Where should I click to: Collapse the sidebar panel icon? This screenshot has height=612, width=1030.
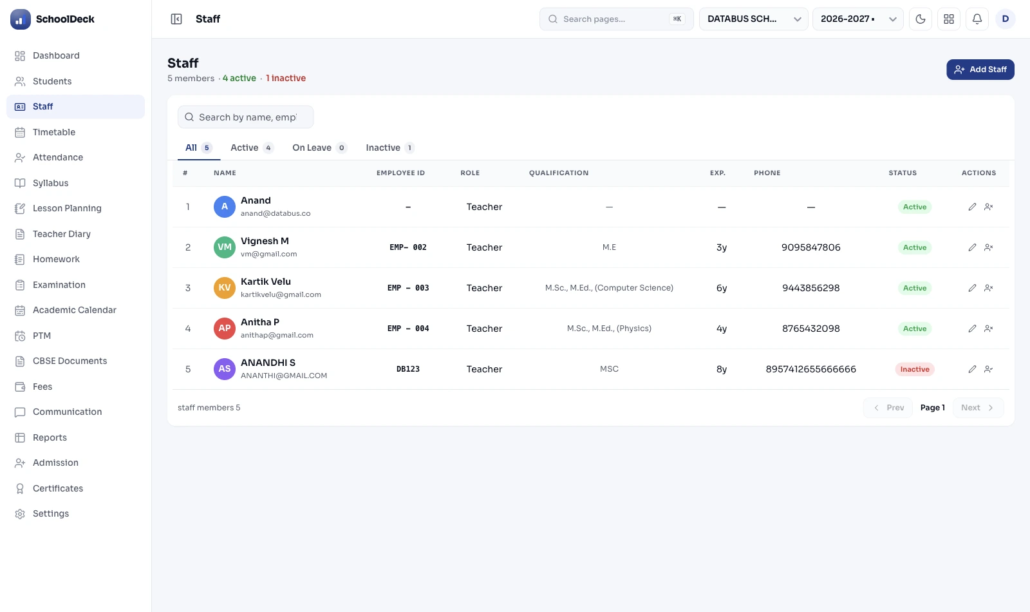coord(176,19)
